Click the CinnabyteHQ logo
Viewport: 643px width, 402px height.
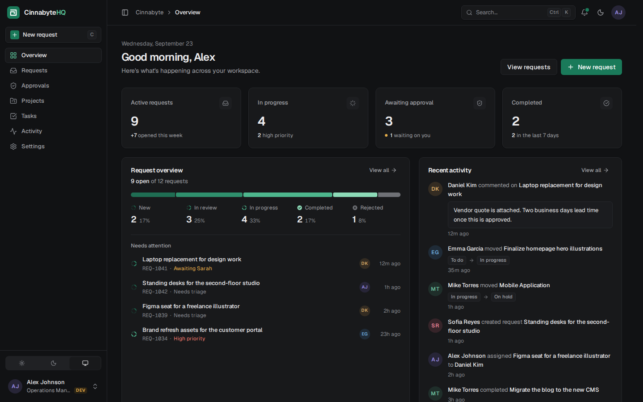coord(36,13)
